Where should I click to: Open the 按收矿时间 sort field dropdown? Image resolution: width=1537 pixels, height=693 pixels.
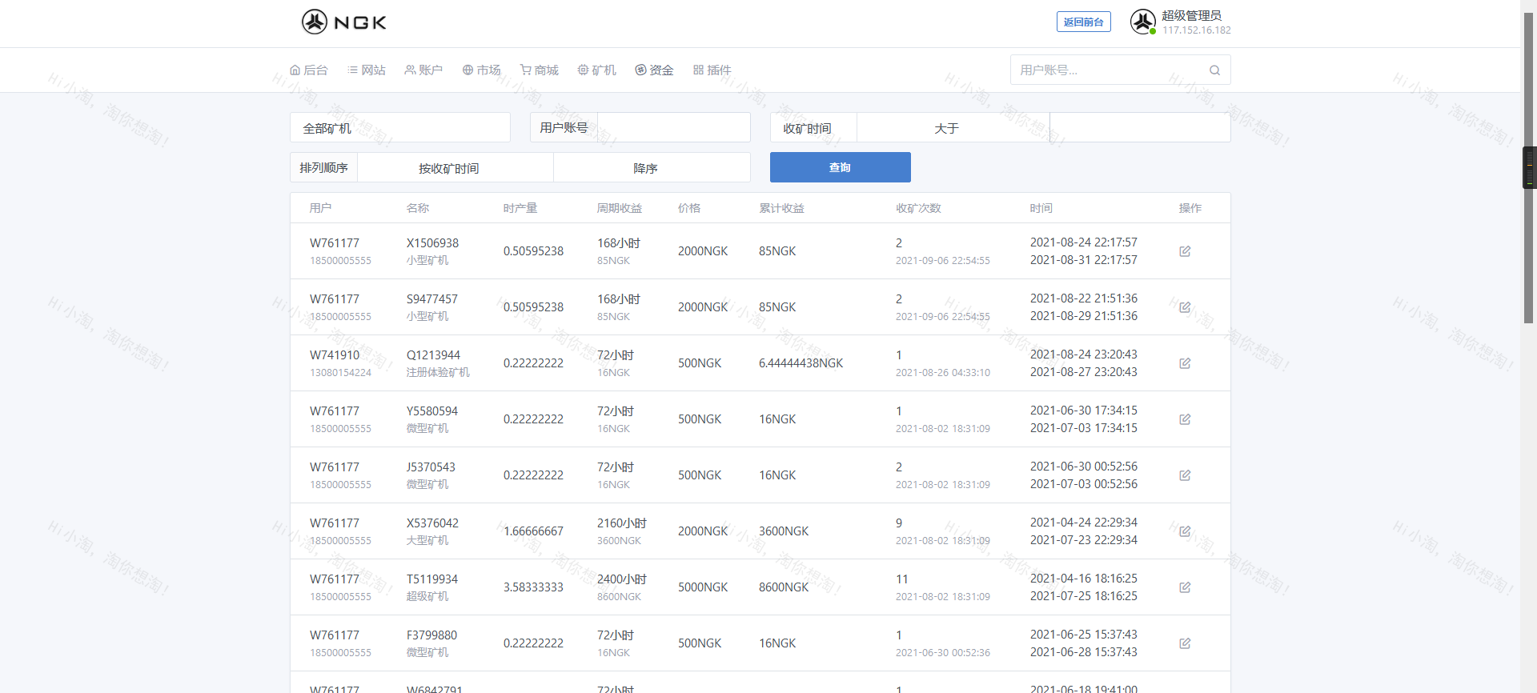455,168
